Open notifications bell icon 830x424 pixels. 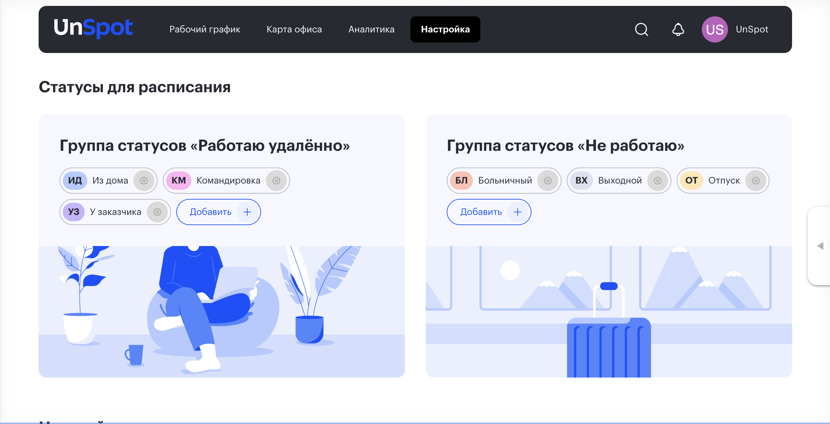(x=678, y=29)
